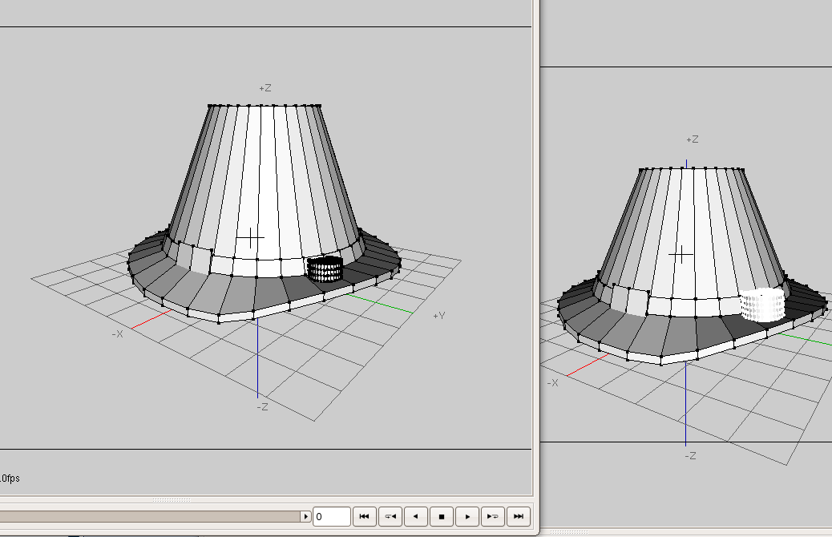Click the timeline scrollbar right arrow
The width and height of the screenshot is (832, 537).
[x=305, y=516]
